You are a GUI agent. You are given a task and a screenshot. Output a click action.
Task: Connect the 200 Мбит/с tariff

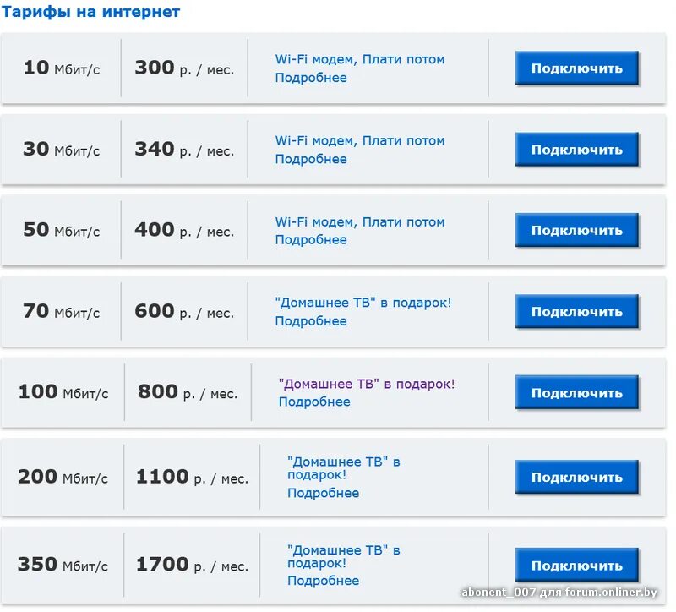click(576, 478)
